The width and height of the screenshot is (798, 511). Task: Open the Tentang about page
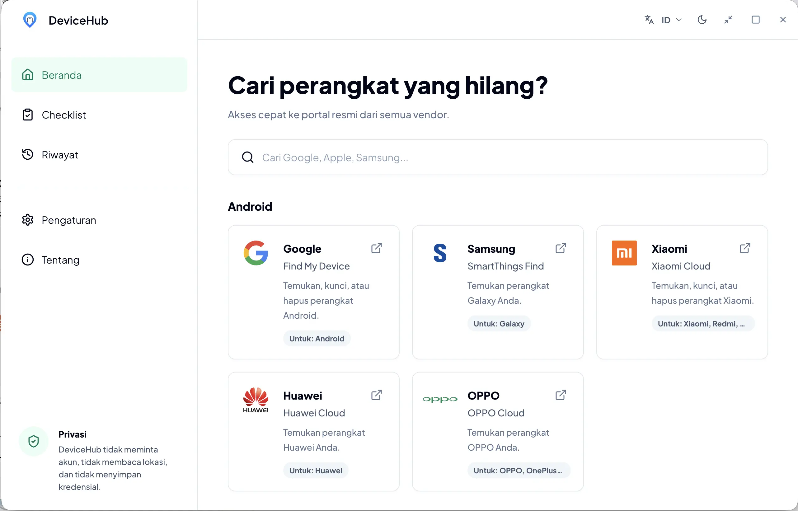click(99, 260)
